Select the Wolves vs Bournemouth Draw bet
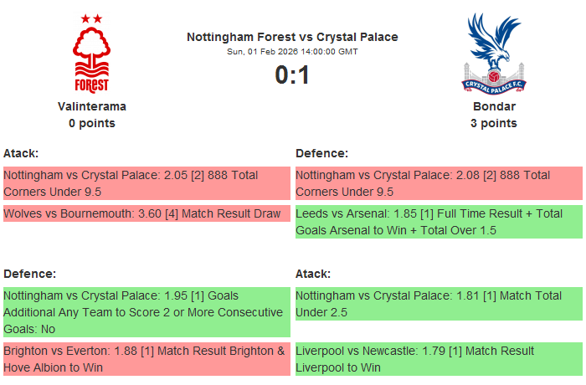 146,213
